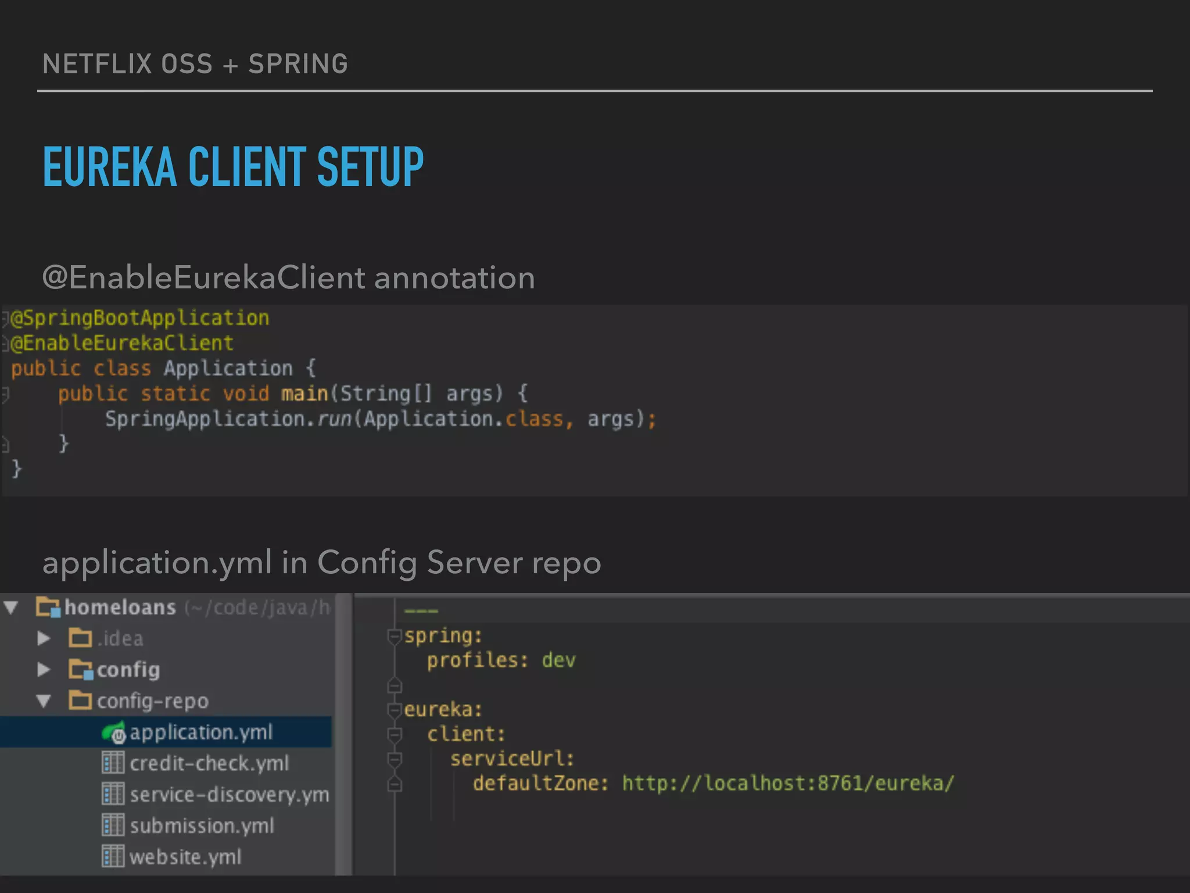The height and width of the screenshot is (893, 1190).
Task: Click the 'eureka:' key in YAML
Action: tap(443, 710)
